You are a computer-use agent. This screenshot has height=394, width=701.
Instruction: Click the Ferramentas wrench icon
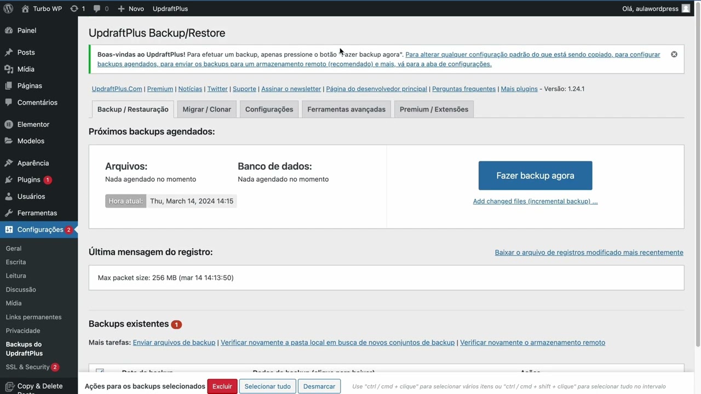click(x=9, y=213)
